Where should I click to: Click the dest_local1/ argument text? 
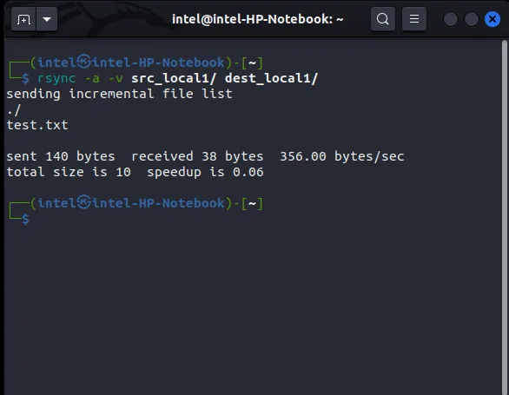(272, 78)
